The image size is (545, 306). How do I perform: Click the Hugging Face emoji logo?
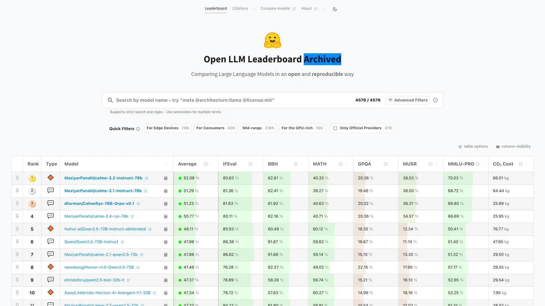[272, 40]
